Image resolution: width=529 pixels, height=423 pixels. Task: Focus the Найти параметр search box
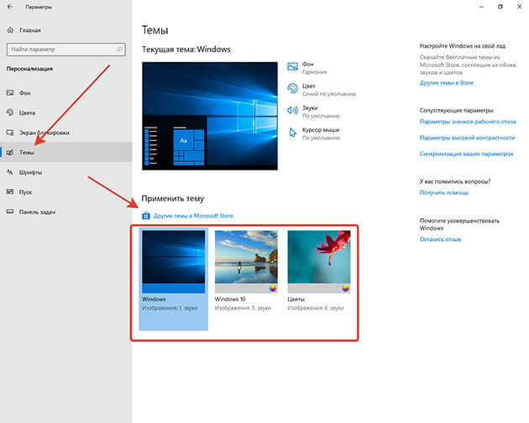[65, 50]
